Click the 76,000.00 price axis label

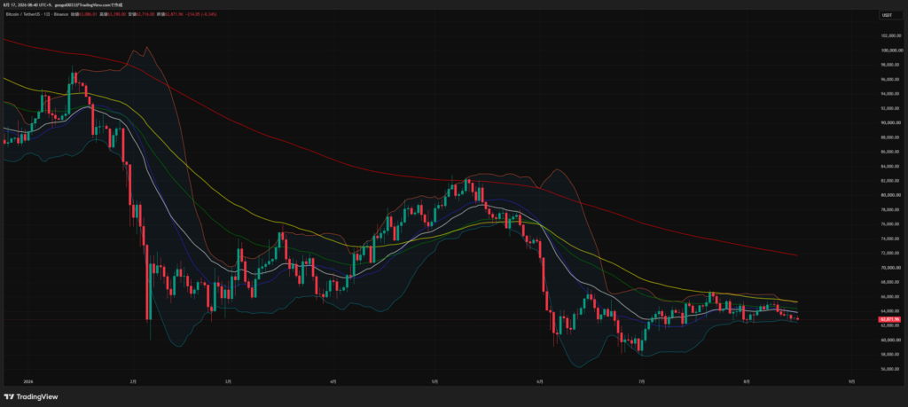point(889,224)
